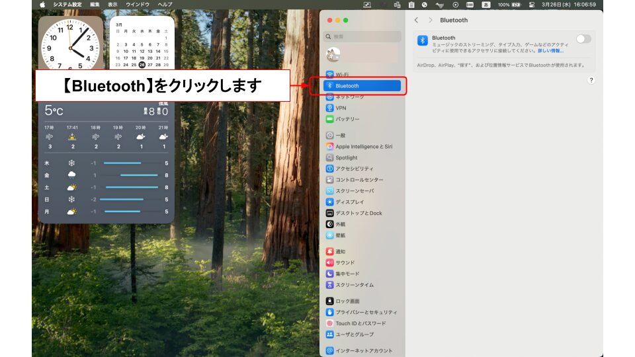Screen dimensions: 635x357
Task: Open プライバシーとセキュリティ settings
Action: [366, 312]
